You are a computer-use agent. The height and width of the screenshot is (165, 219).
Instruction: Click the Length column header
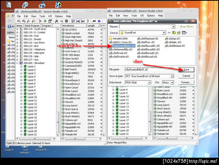click(x=92, y=26)
